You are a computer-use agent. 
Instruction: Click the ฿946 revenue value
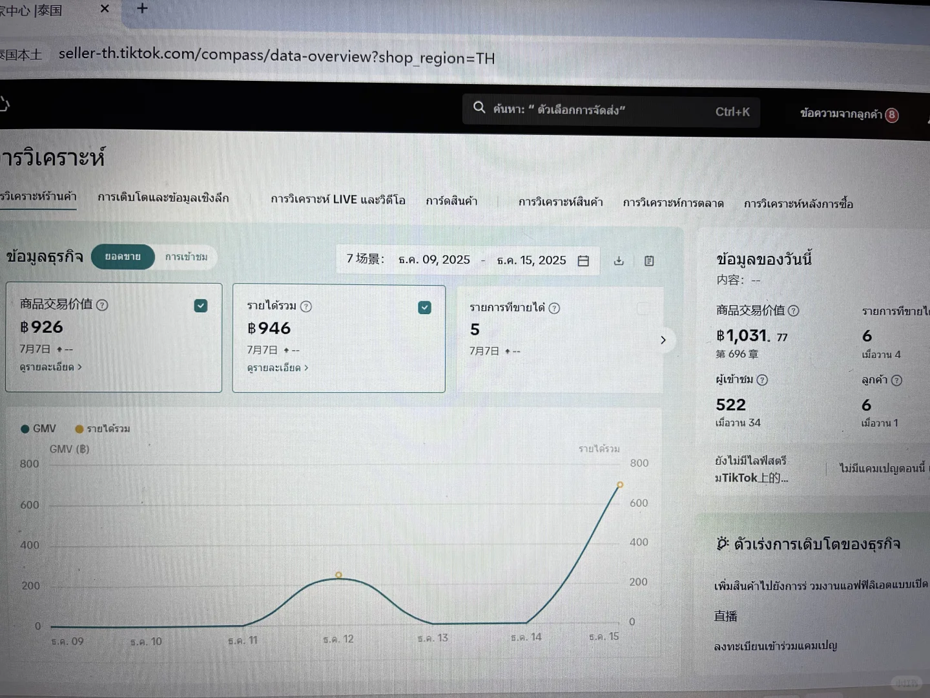point(269,328)
